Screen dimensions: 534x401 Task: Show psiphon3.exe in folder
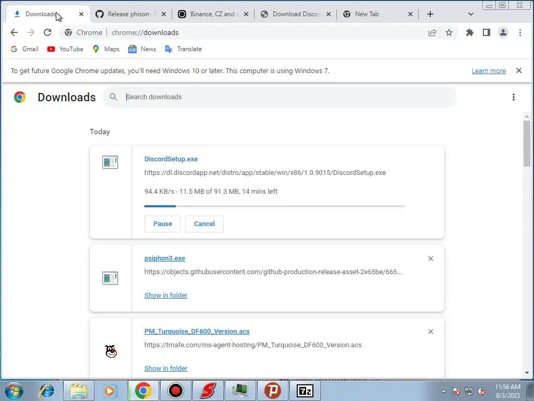pos(166,296)
